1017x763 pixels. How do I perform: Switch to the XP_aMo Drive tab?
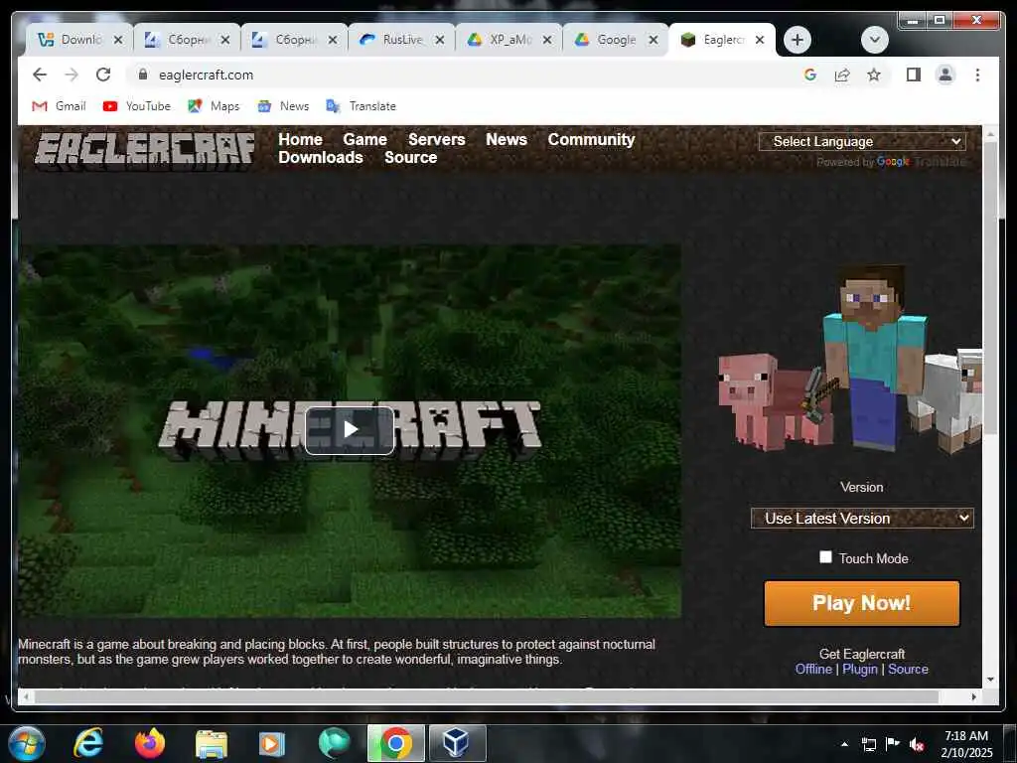501,40
